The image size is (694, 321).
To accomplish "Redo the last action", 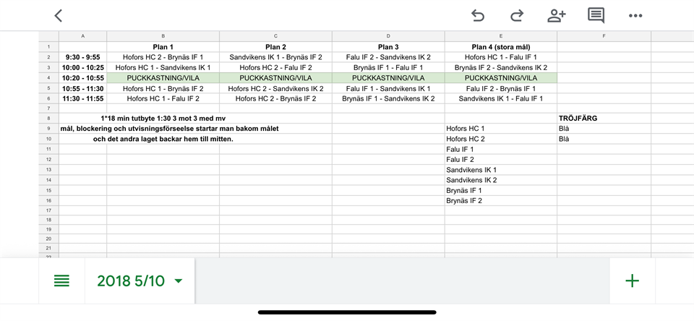I will click(x=517, y=15).
